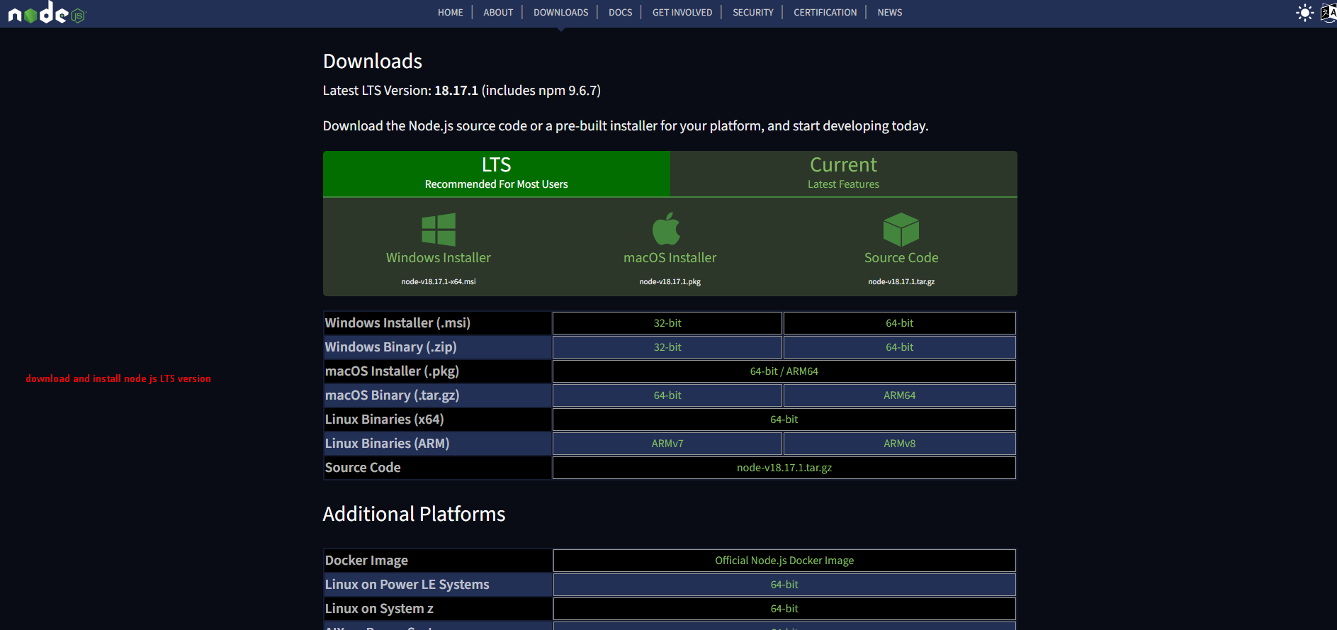Click the Linux on Power LE Systems label
This screenshot has height=630, width=1337.
tap(407, 585)
